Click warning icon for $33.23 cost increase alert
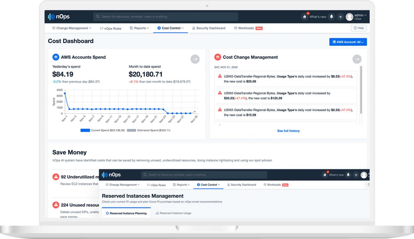The height and width of the screenshot is (239, 414). [220, 93]
